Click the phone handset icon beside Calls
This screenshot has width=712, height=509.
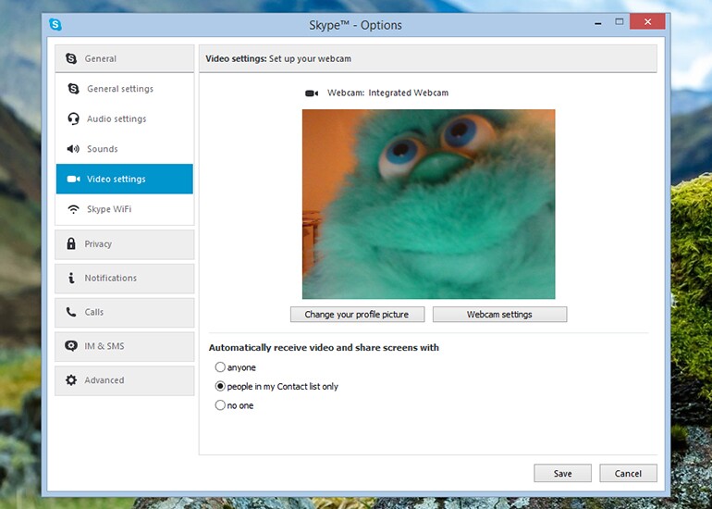click(x=71, y=312)
